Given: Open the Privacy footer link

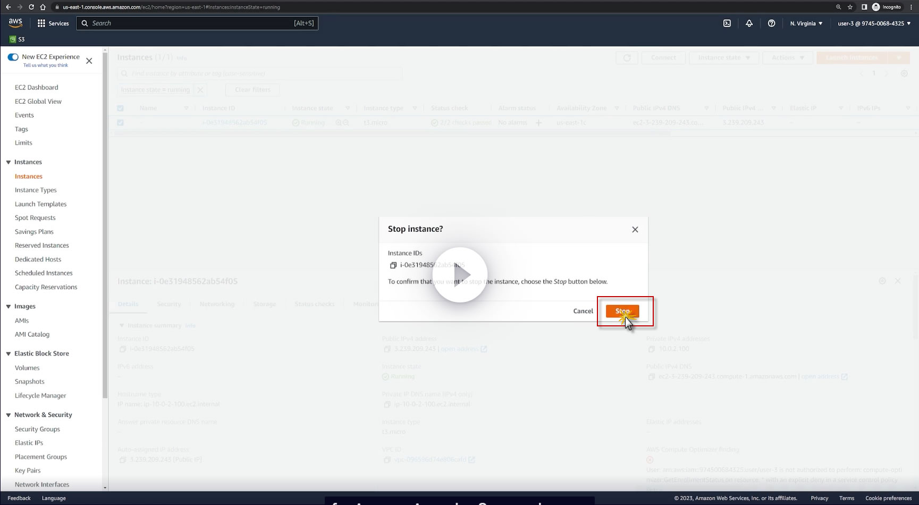Looking at the screenshot, I should click(x=820, y=498).
